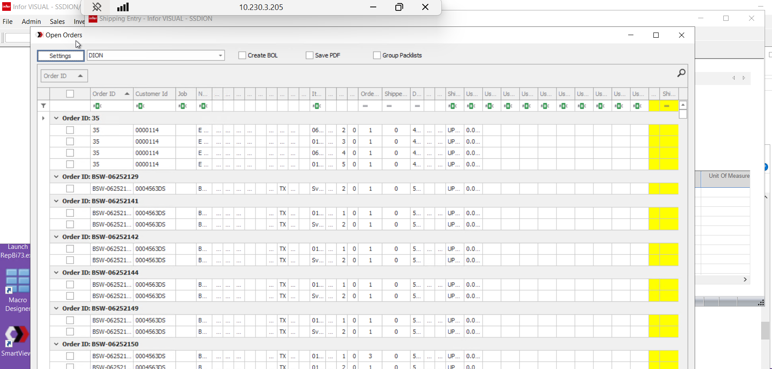Check first row under Order ID: BSW-06252142
The height and width of the screenshot is (369, 772).
70,249
